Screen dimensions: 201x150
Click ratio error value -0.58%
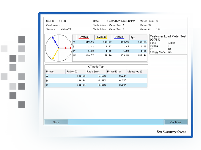click(x=101, y=85)
